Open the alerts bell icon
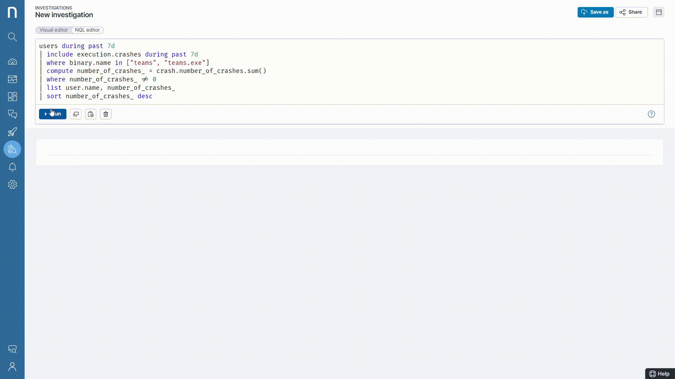Viewport: 675px width, 379px height. click(12, 167)
